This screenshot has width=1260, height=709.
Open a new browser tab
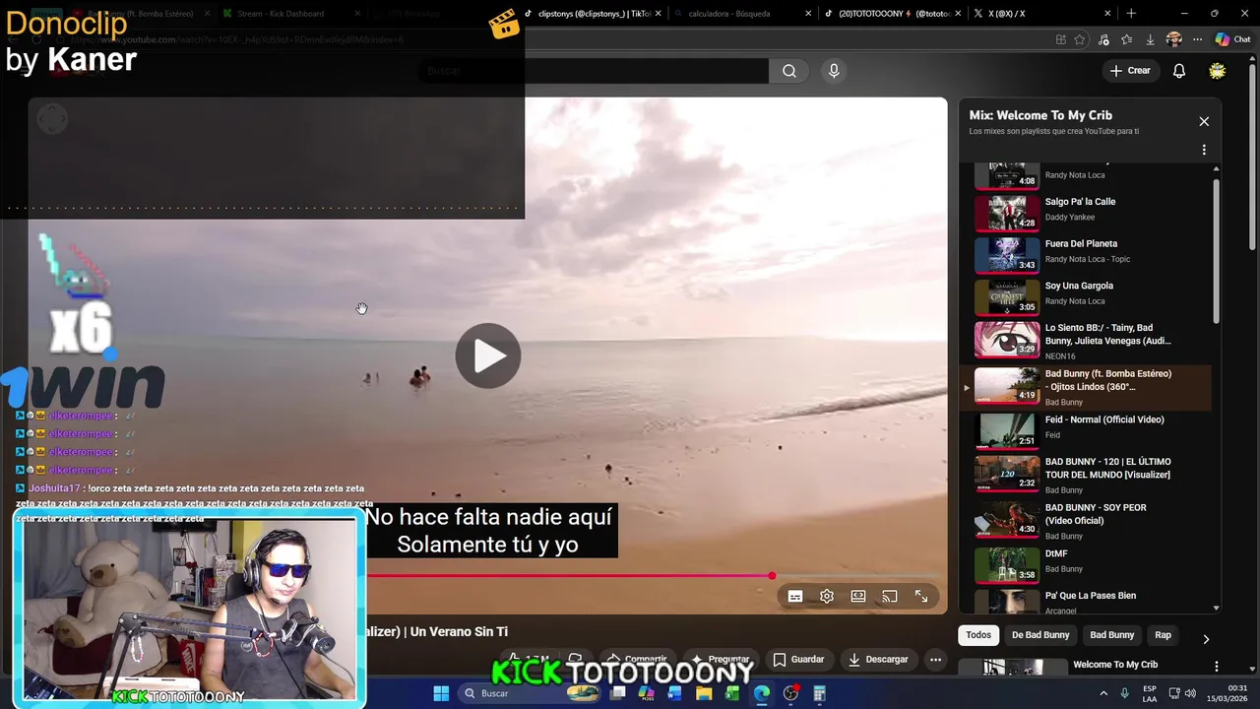(x=1131, y=14)
